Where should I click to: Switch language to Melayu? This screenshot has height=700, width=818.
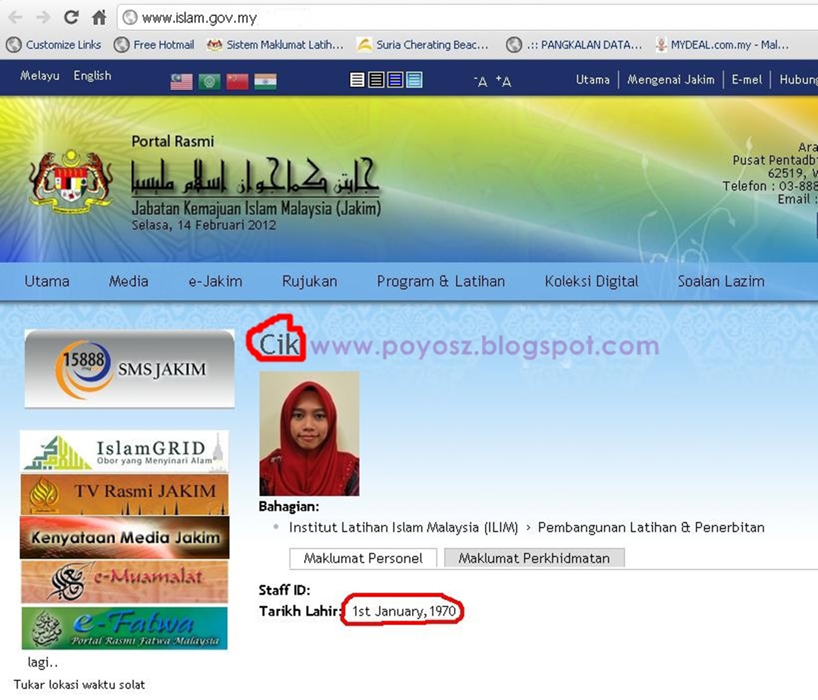(x=40, y=76)
